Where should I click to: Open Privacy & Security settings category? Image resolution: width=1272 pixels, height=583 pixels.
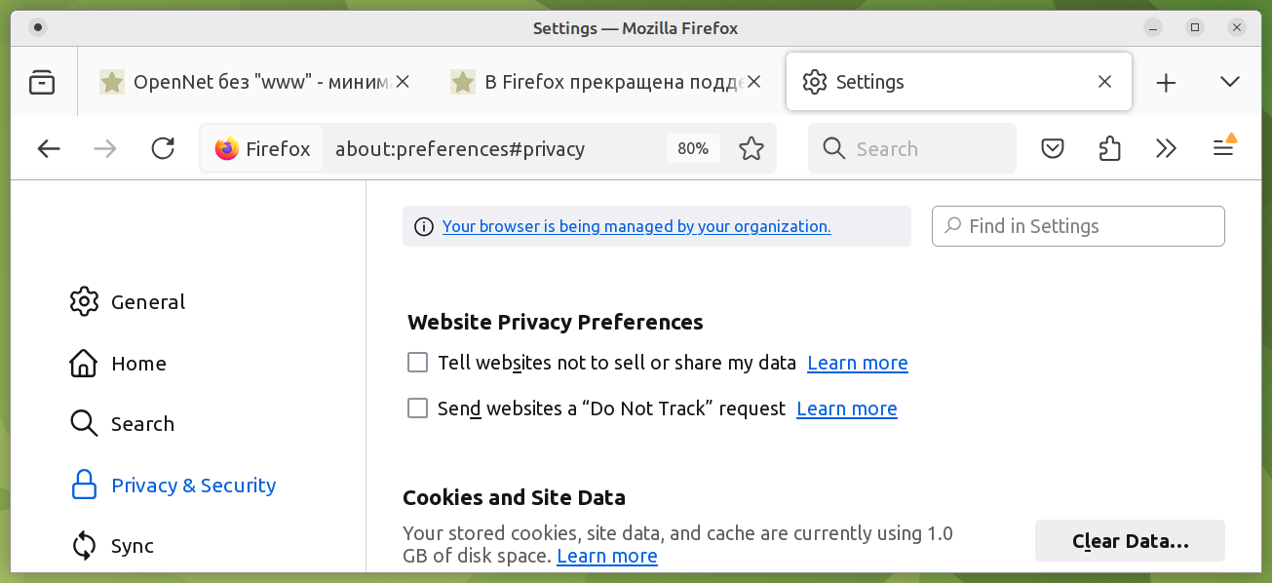pos(193,486)
